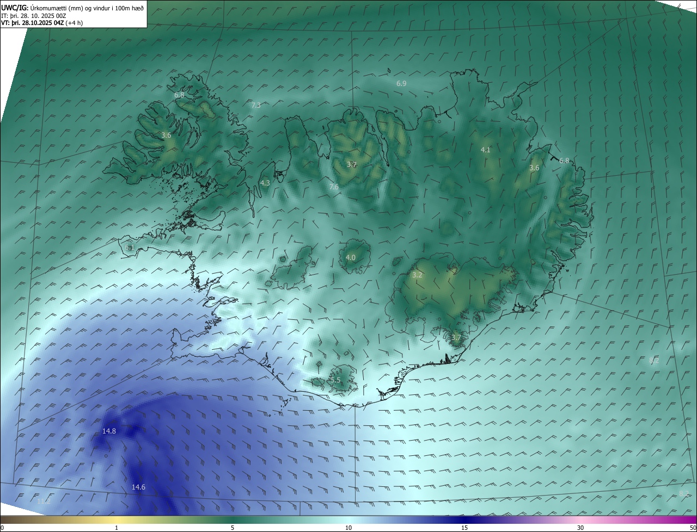Click the UWC/IG title text
697x532 pixels.
coord(15,8)
